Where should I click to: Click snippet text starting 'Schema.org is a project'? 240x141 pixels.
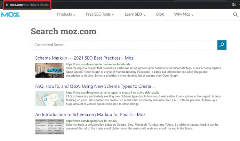click(x=144, y=72)
